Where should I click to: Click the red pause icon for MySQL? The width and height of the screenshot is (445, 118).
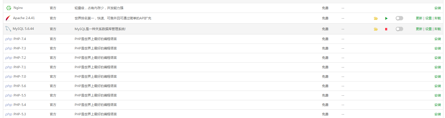(x=386, y=29)
